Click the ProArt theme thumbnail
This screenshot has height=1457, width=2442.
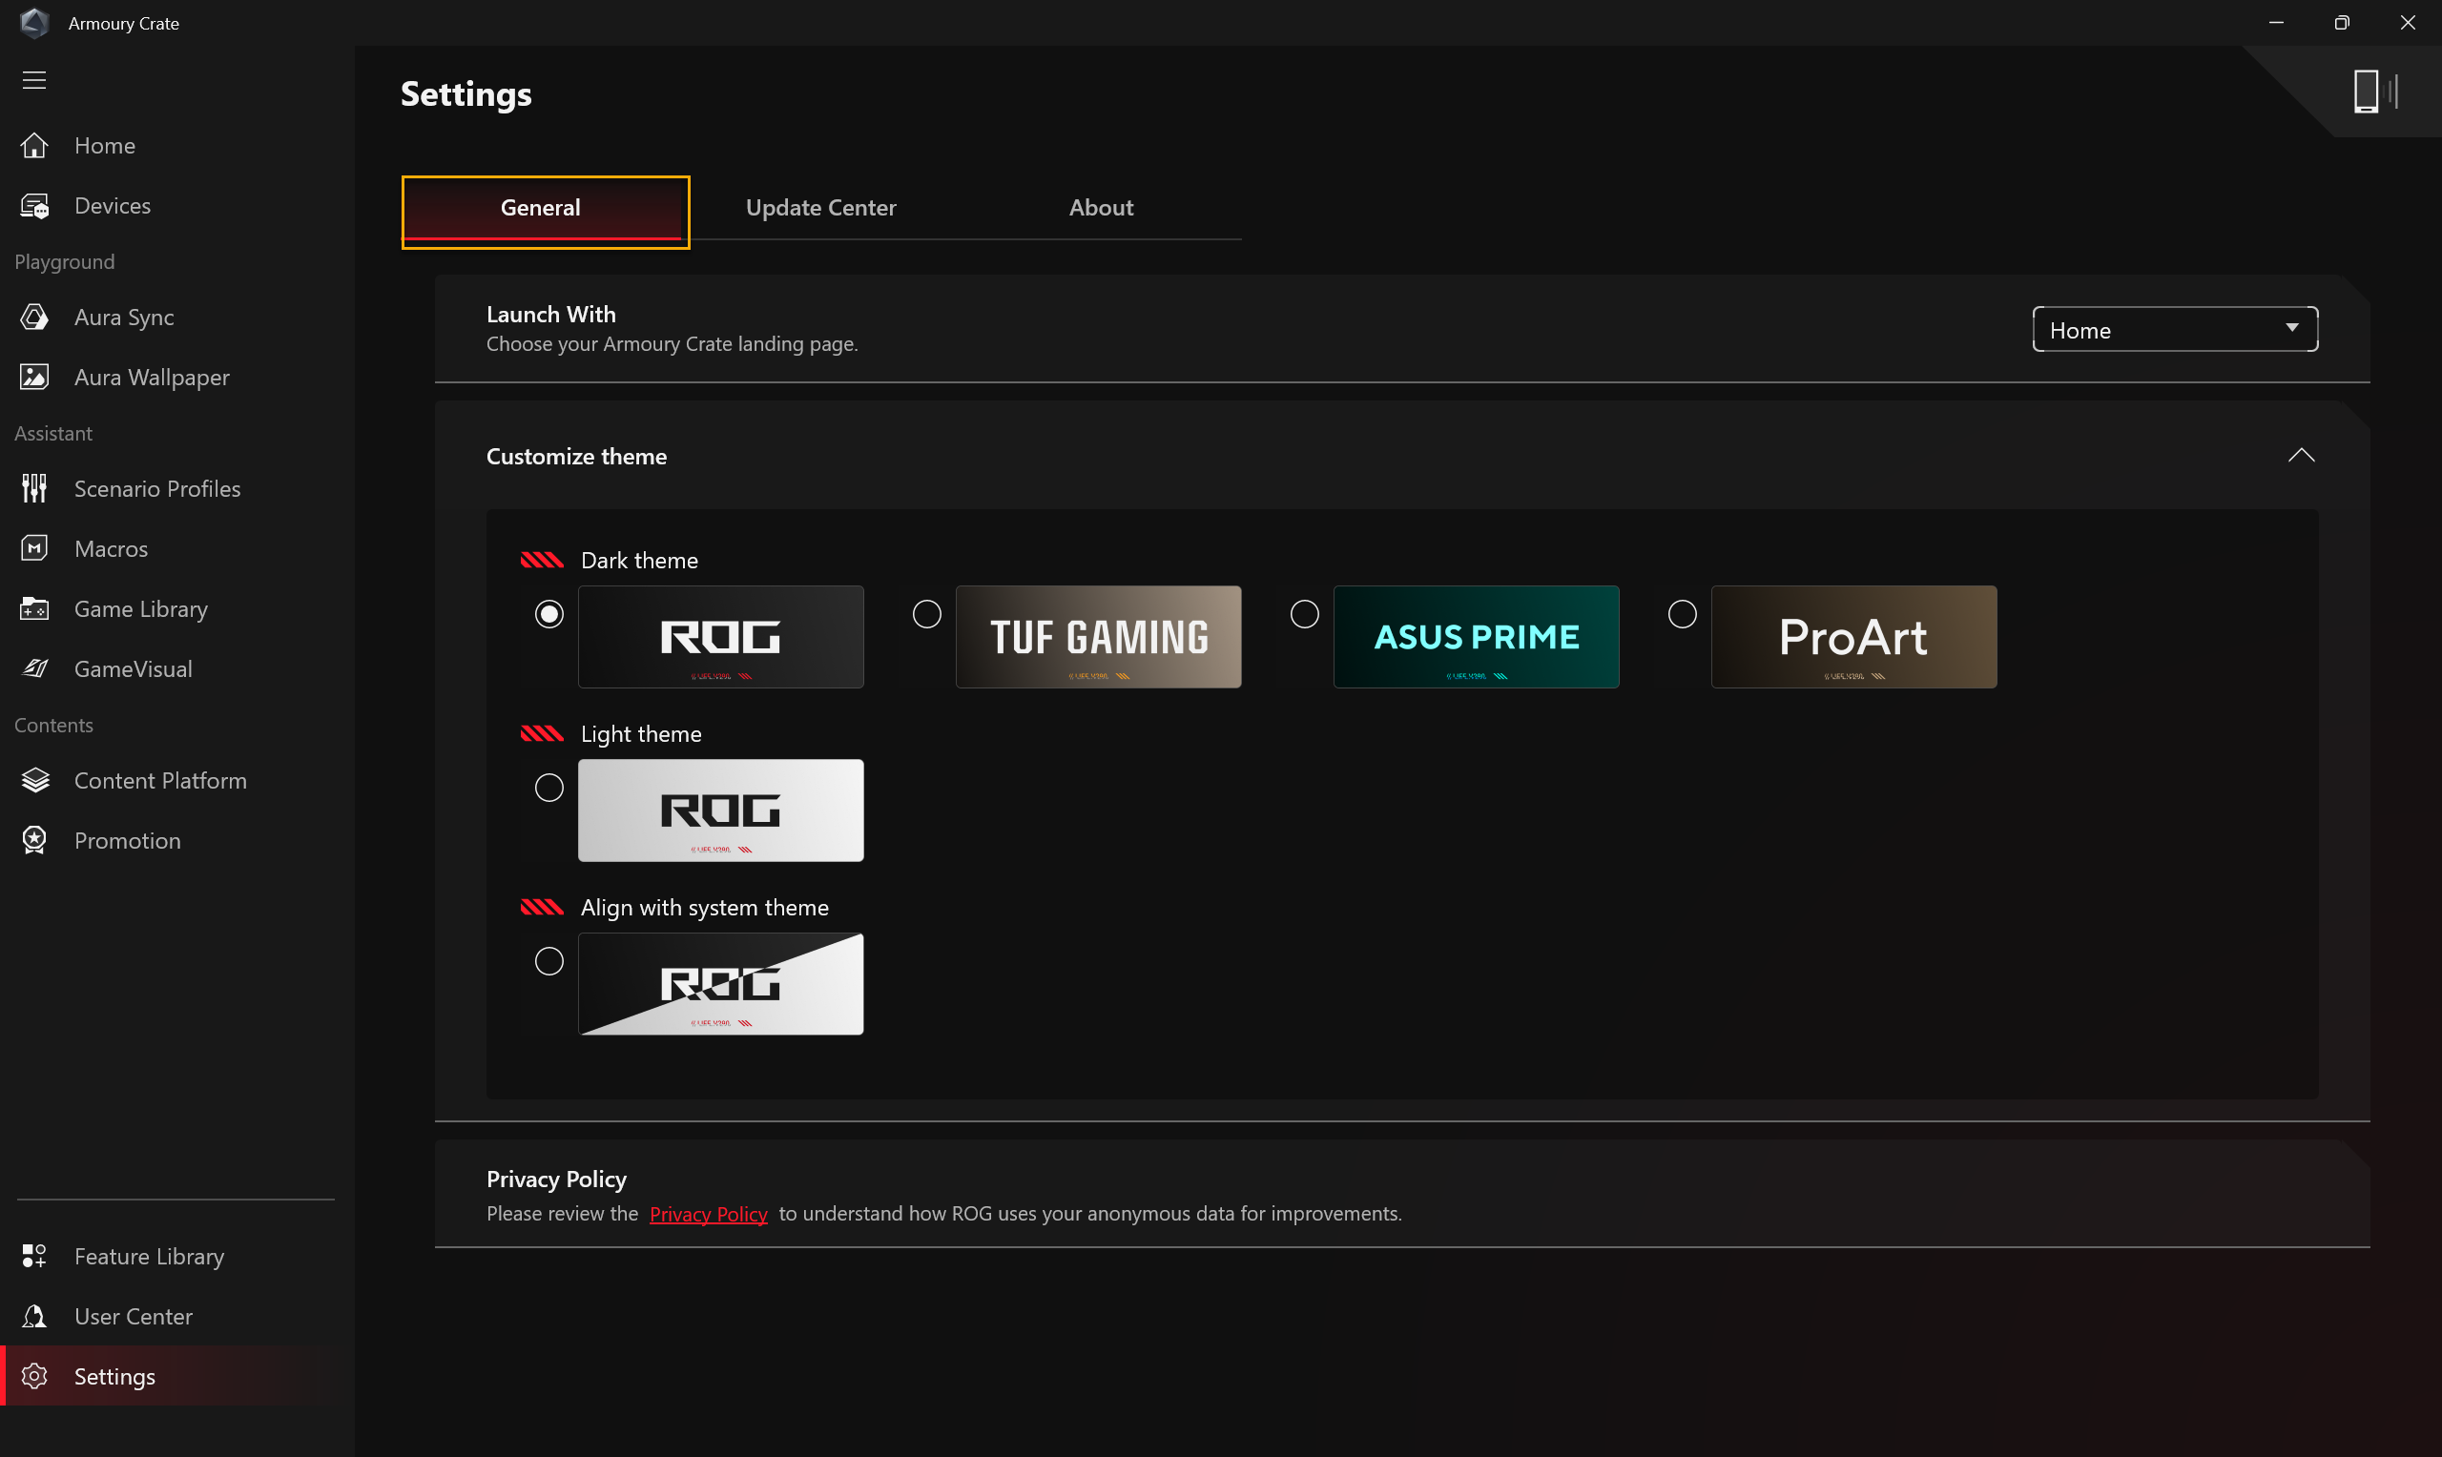point(1853,637)
